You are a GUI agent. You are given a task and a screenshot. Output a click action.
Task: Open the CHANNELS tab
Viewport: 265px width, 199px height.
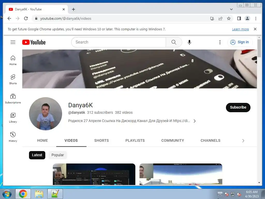(x=210, y=140)
